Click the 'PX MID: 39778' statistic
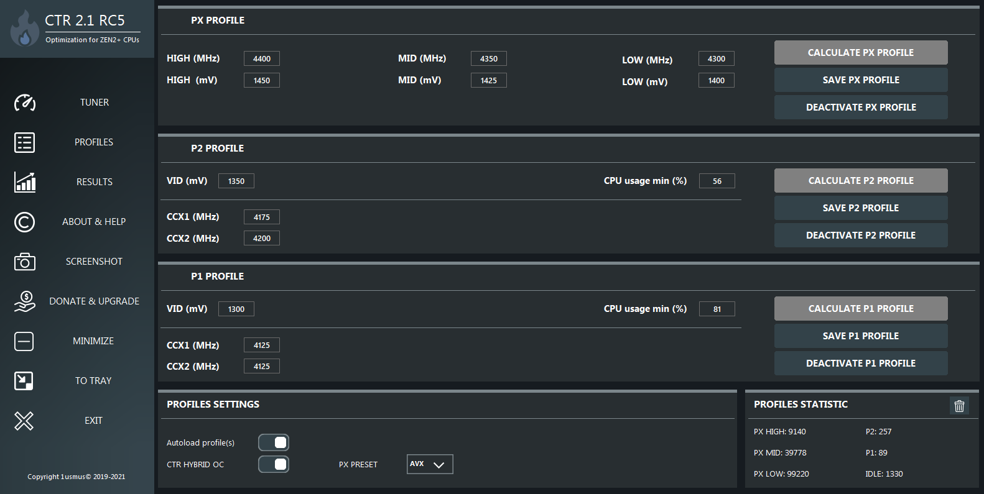984x494 pixels. click(x=780, y=453)
